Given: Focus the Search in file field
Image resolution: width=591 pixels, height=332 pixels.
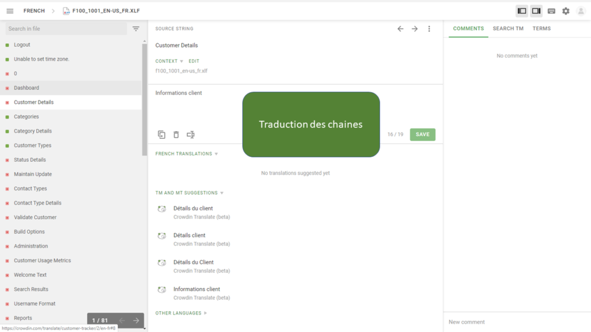Looking at the screenshot, I should click(66, 29).
